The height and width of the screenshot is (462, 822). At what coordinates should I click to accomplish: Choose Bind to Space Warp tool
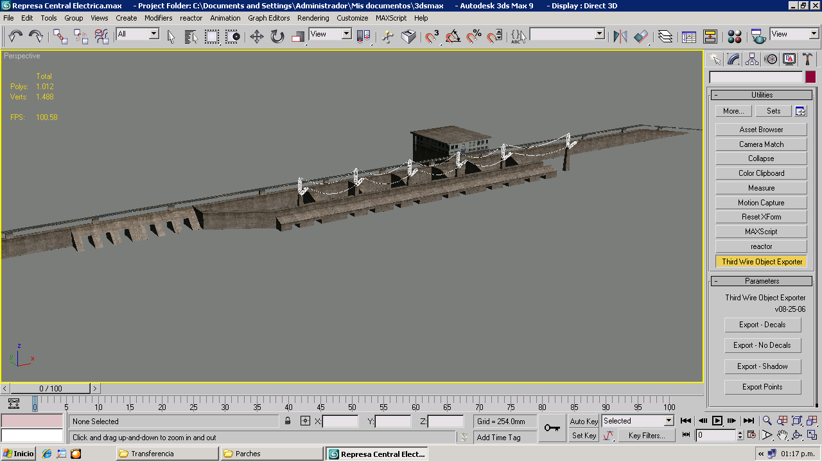[101, 37]
